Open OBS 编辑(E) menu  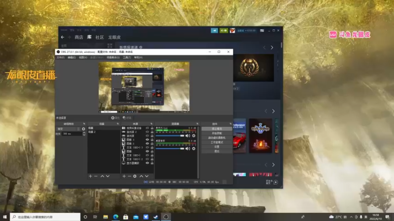coord(71,57)
